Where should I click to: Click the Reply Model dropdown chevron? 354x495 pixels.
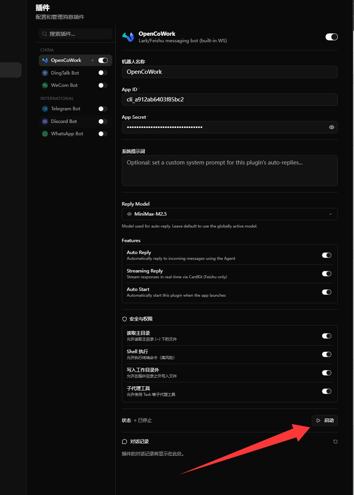pos(331,214)
